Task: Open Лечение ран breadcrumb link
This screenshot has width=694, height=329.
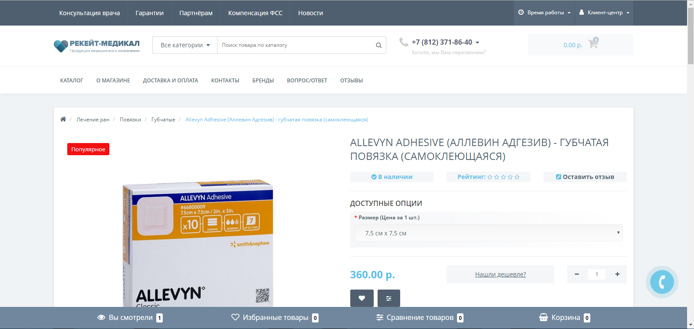Action: [x=93, y=120]
